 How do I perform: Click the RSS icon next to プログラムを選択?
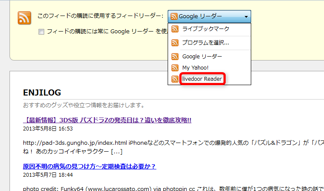pyautogui.click(x=175, y=43)
